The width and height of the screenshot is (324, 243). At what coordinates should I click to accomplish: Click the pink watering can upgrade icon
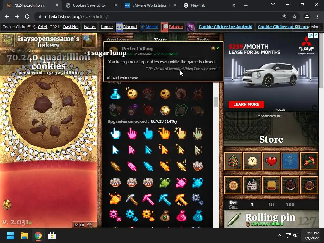[181, 183]
